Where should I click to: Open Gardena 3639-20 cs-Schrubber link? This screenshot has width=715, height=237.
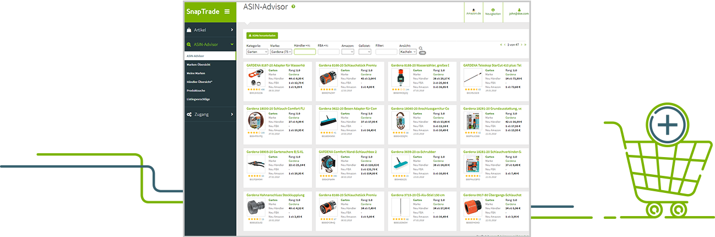414,151
